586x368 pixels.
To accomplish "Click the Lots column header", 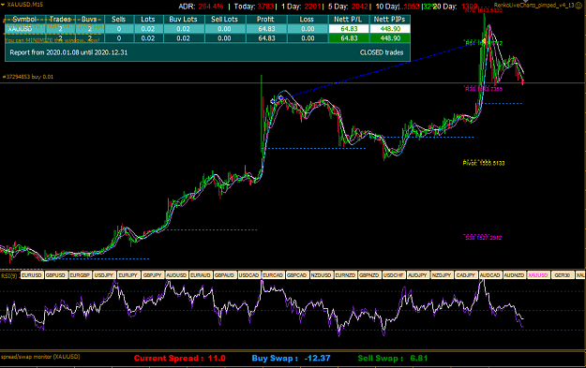I will (148, 20).
